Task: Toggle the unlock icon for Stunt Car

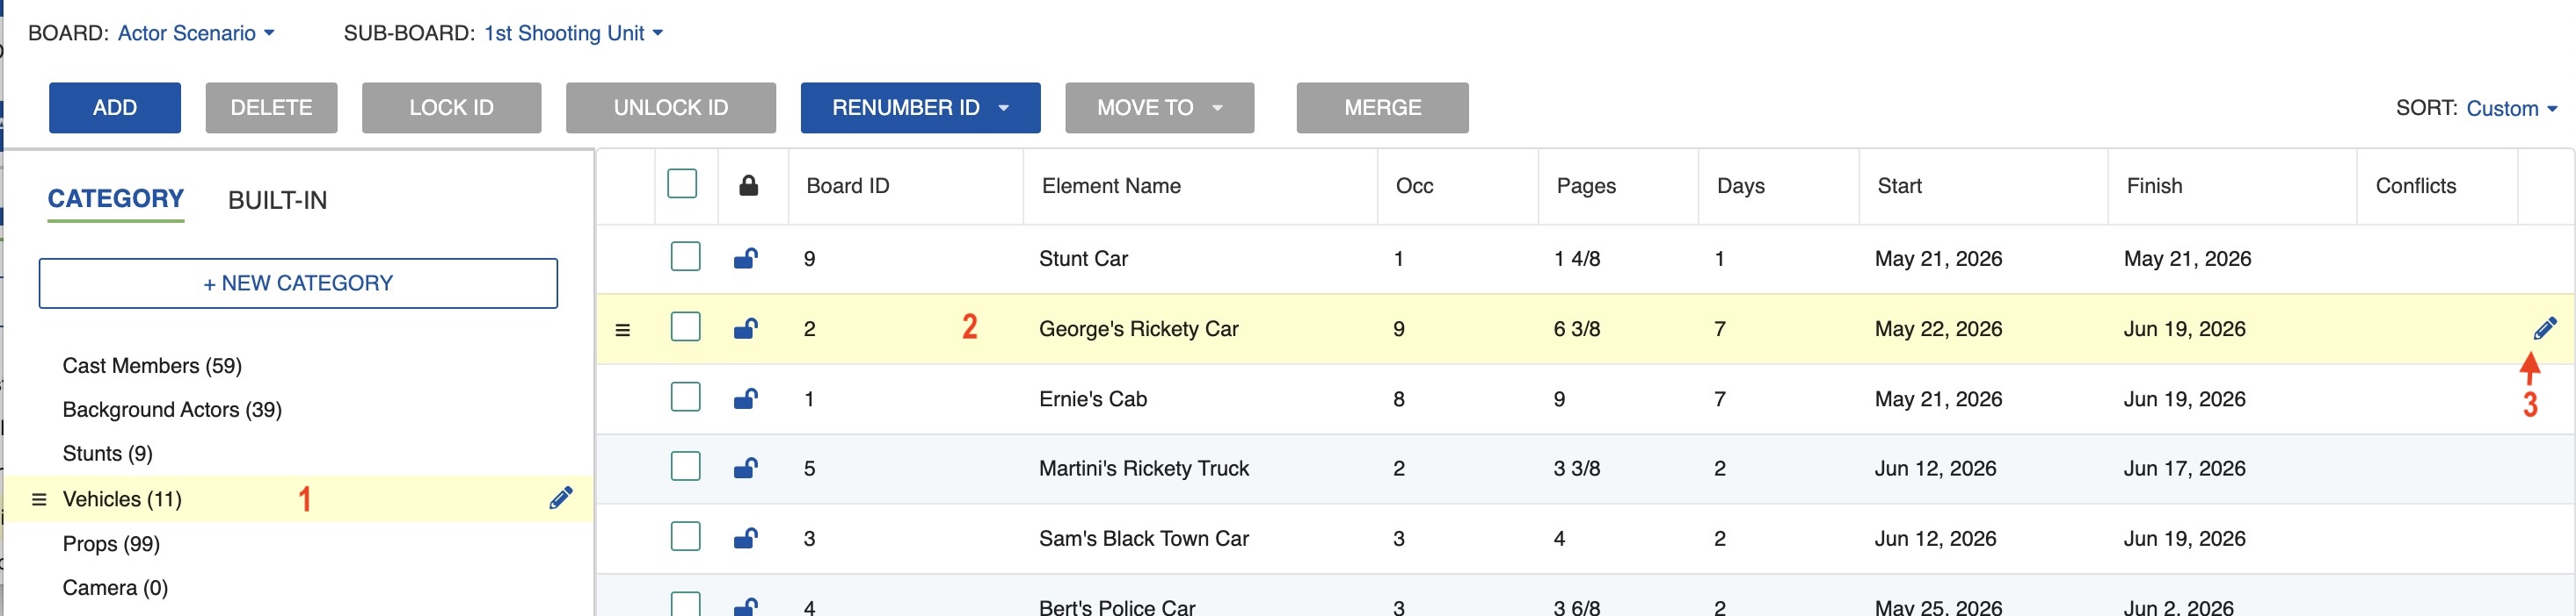Action: point(745,259)
